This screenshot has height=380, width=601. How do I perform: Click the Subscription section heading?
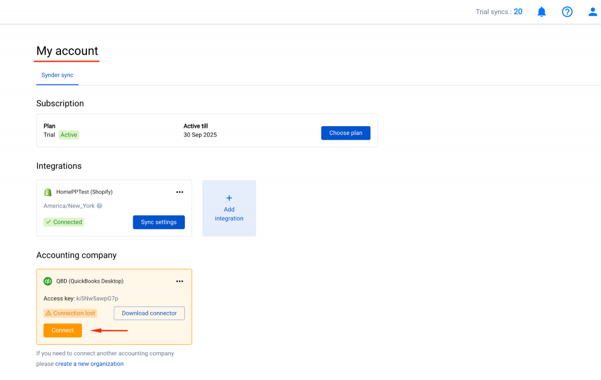(x=60, y=103)
